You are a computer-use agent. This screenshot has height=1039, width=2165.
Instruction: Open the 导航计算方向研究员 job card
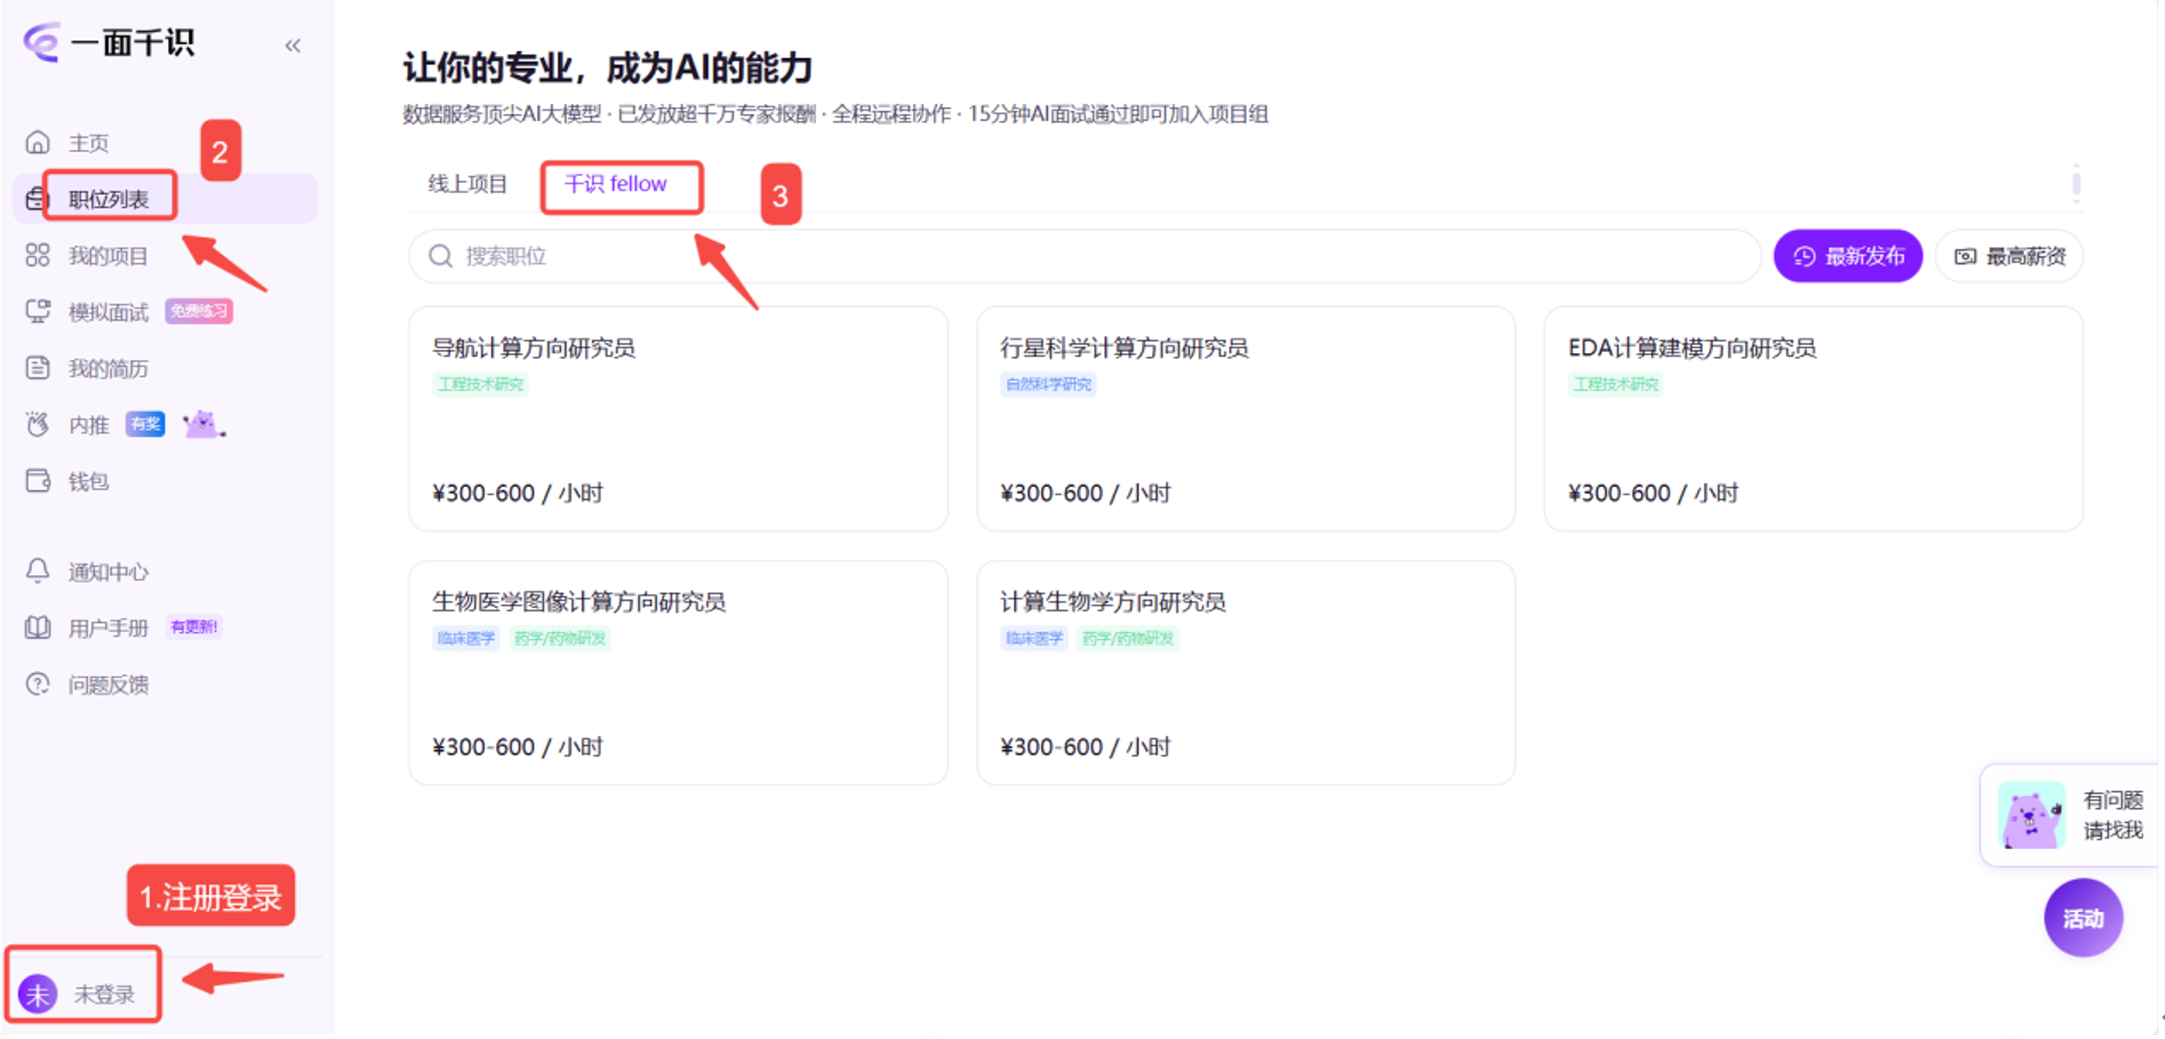pyautogui.click(x=678, y=419)
